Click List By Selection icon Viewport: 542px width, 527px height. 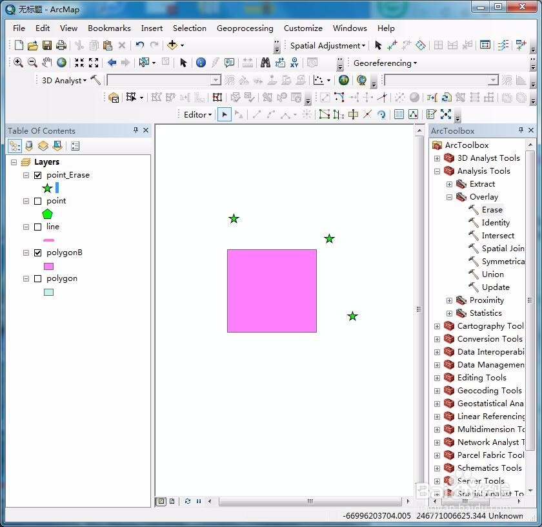(x=57, y=146)
